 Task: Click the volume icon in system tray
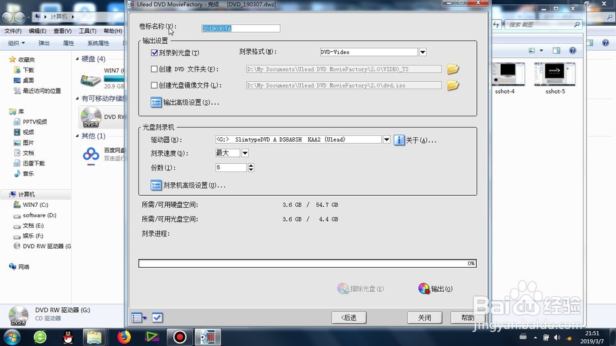coord(557,337)
